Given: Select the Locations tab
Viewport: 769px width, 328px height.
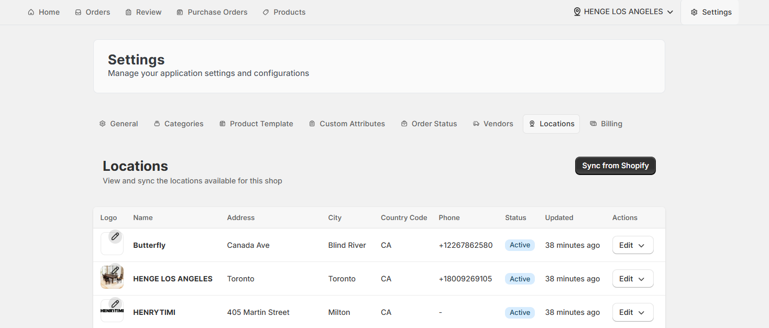Looking at the screenshot, I should click(x=551, y=124).
